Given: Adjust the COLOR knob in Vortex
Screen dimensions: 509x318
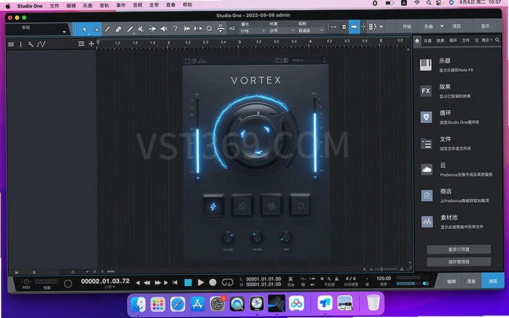Looking at the screenshot, I should coord(228,238).
